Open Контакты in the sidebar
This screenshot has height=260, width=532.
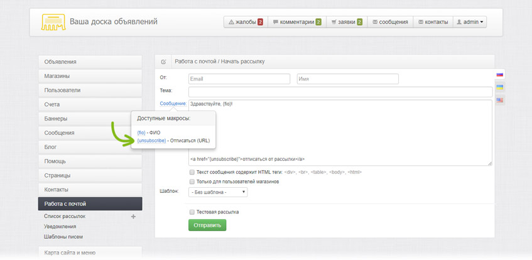90,190
